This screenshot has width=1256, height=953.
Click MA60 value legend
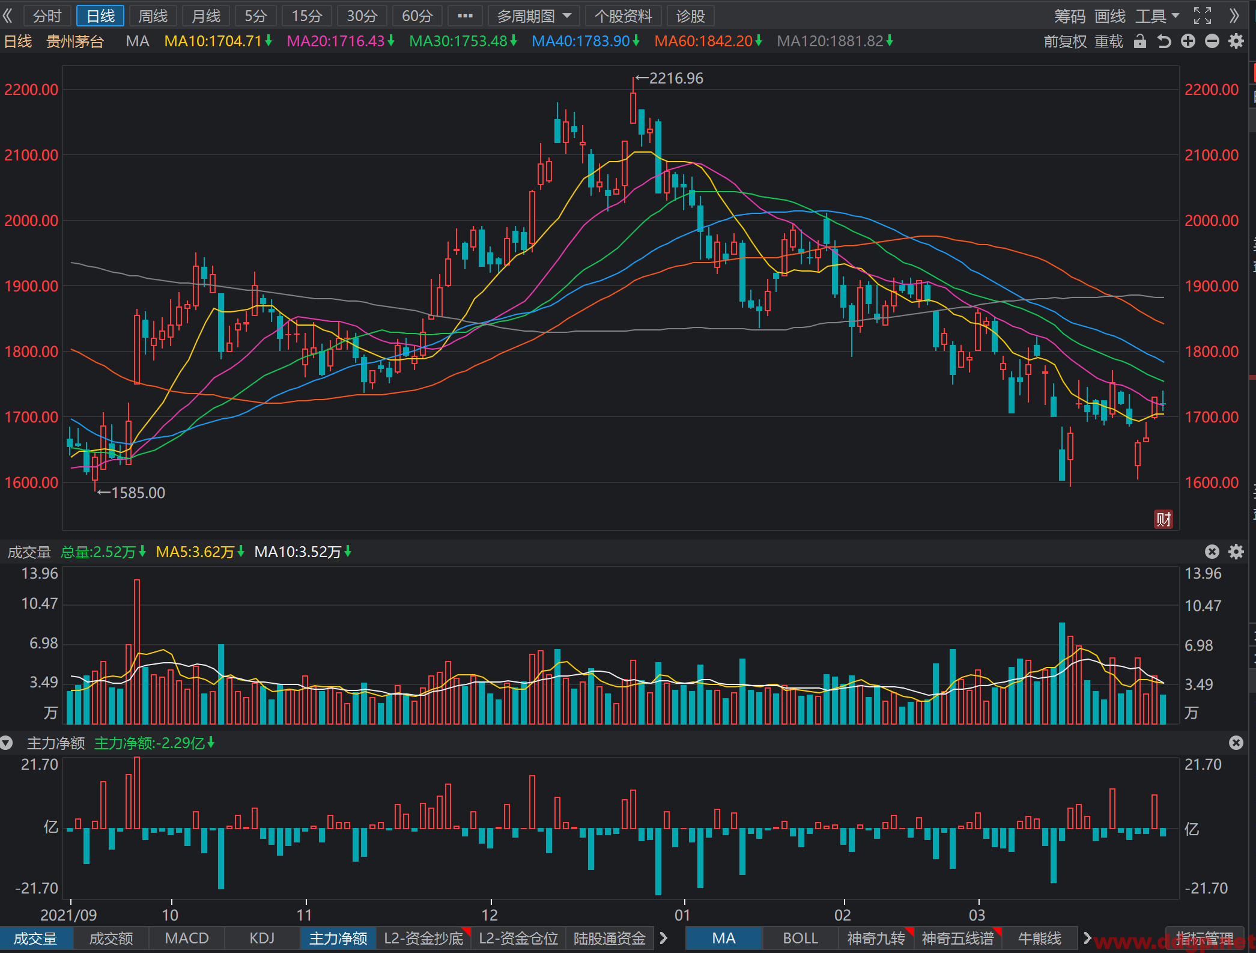point(708,41)
